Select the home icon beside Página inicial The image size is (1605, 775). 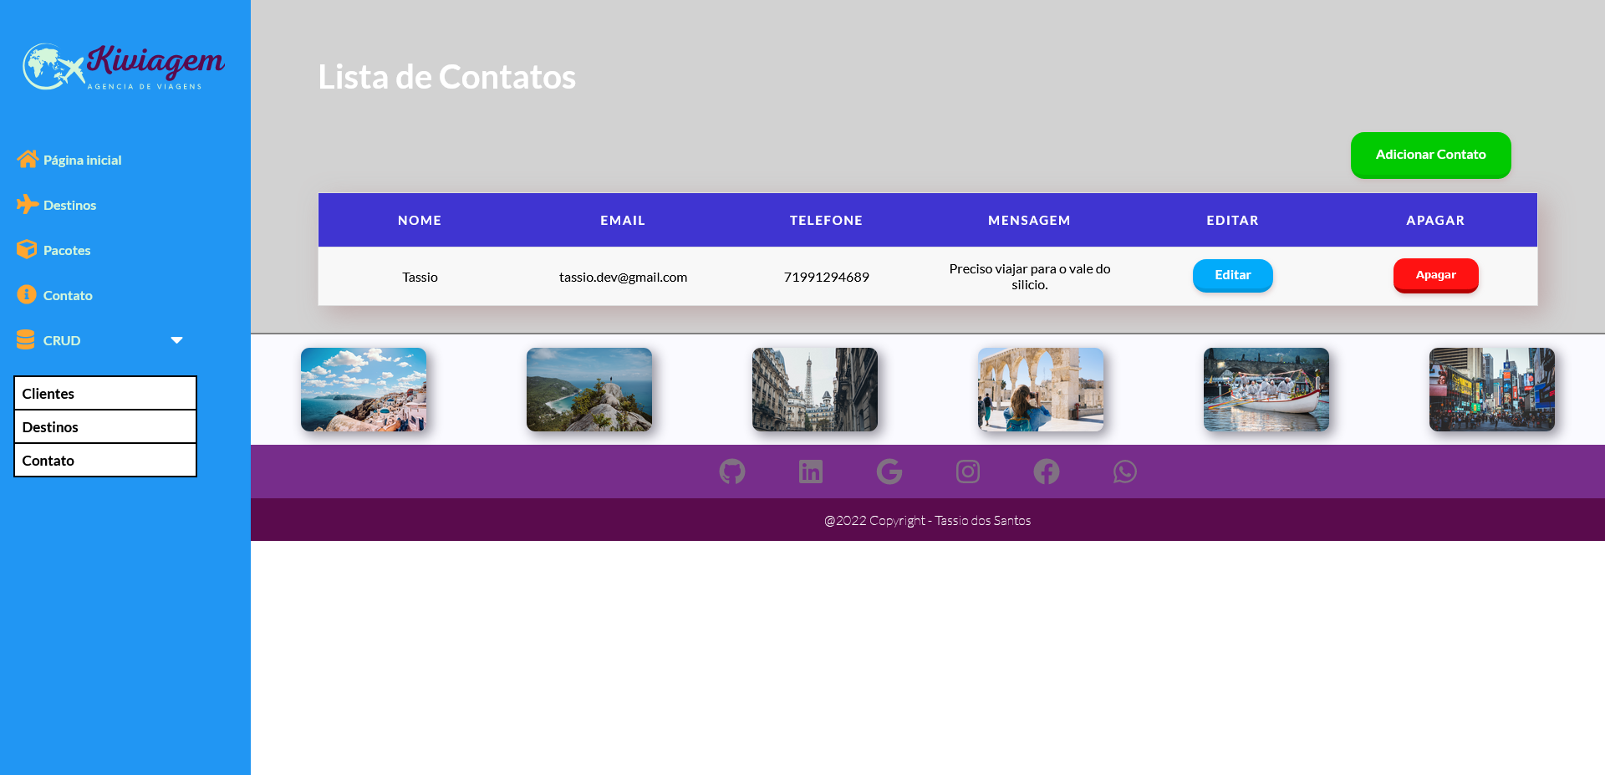tap(28, 159)
